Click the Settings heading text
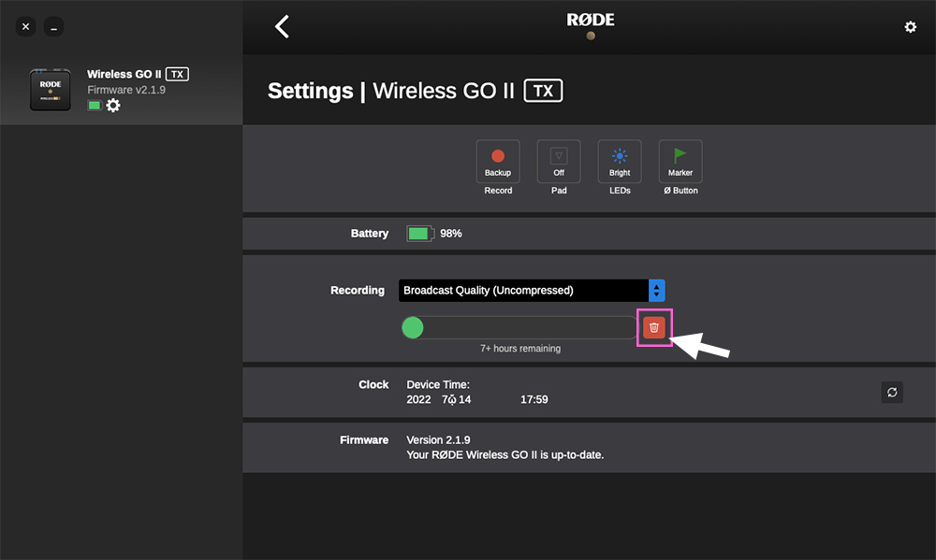 point(311,91)
